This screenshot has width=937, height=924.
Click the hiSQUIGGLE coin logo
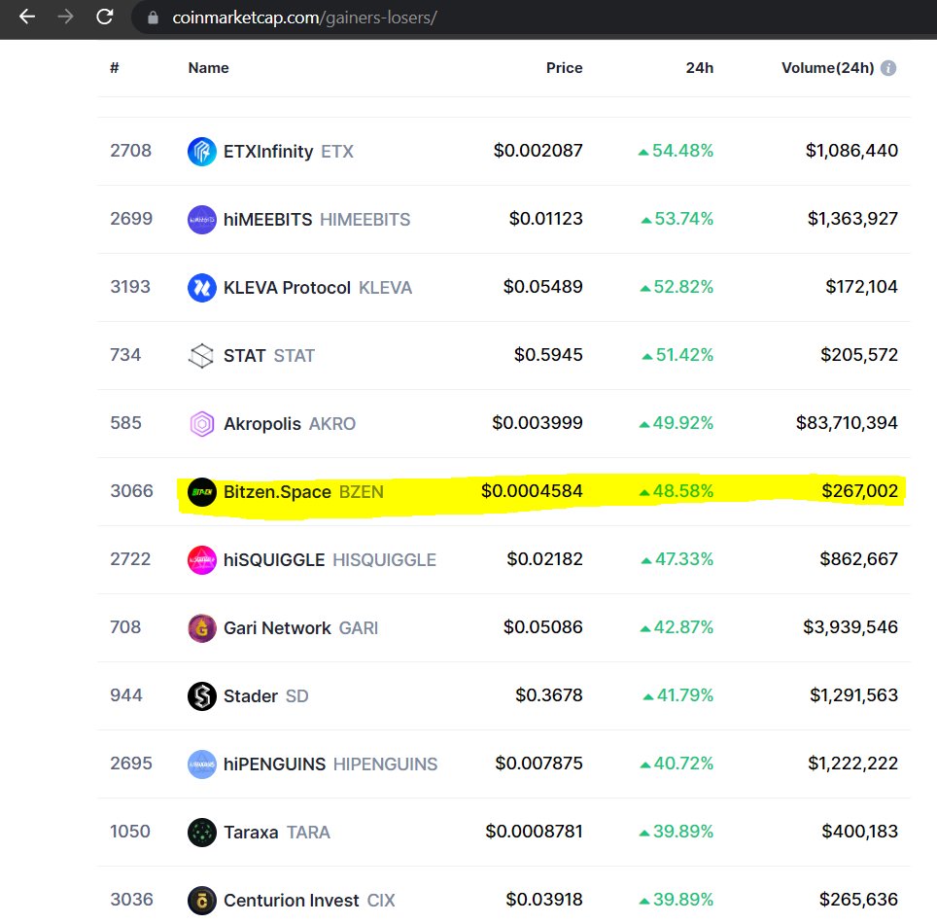[202, 560]
